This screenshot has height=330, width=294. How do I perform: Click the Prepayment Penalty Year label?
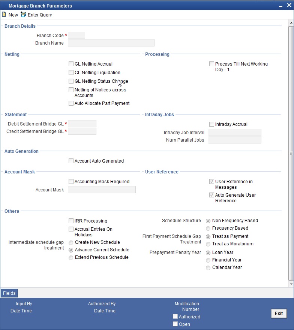(175, 252)
